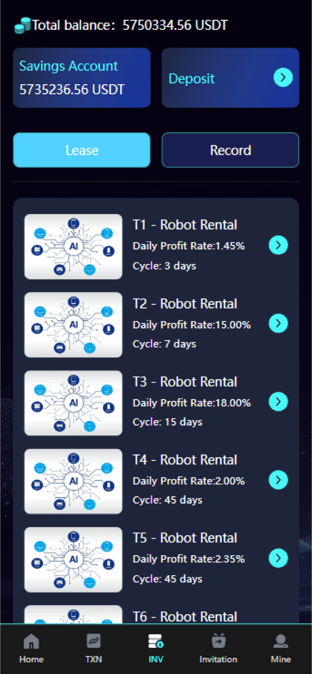Open T3 Robot Rental arrow chevron

[278, 401]
